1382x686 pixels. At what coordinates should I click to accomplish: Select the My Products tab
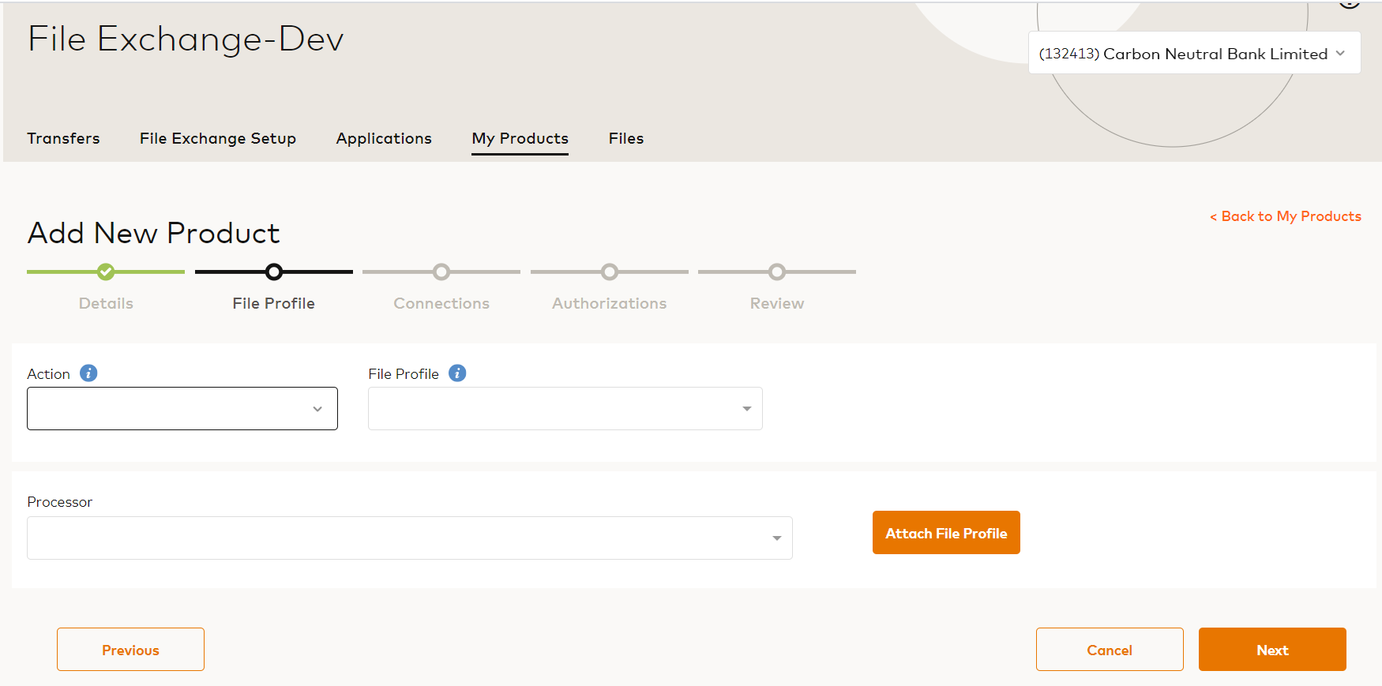coord(520,138)
